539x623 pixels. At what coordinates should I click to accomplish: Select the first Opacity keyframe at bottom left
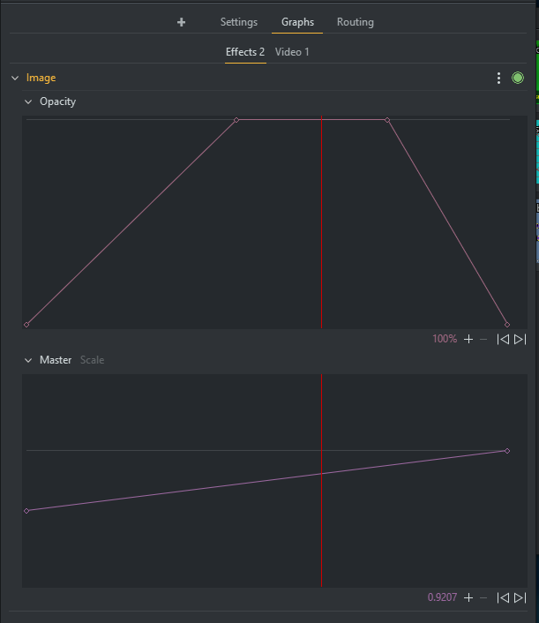(x=26, y=325)
